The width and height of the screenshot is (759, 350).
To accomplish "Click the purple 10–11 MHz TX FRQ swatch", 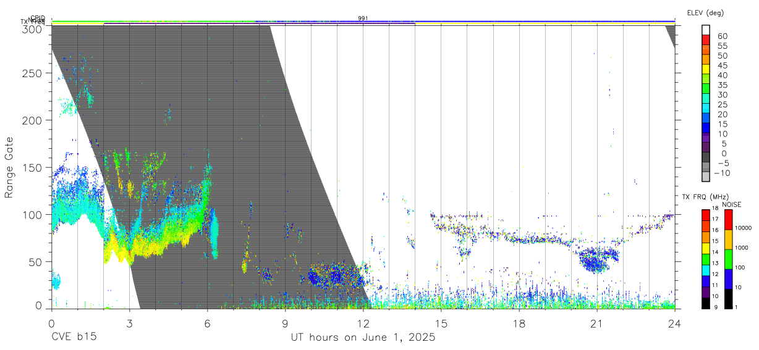I will point(705,292).
